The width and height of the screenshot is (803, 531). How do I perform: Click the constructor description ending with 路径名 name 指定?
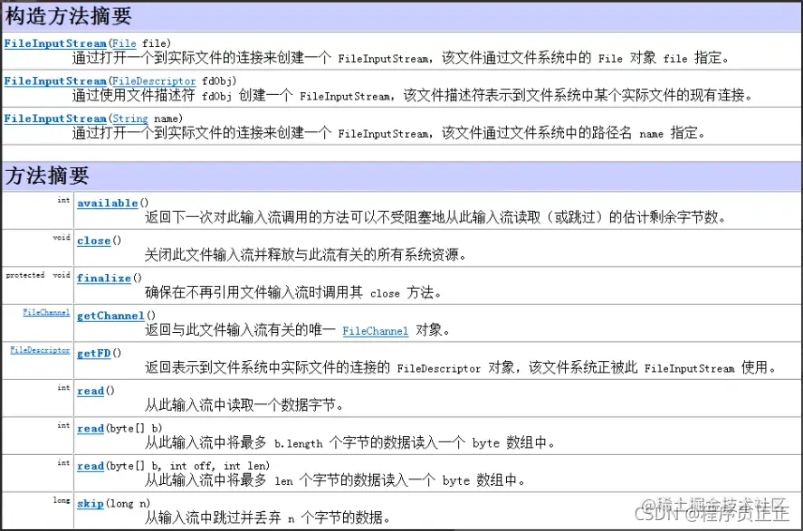coord(389,133)
